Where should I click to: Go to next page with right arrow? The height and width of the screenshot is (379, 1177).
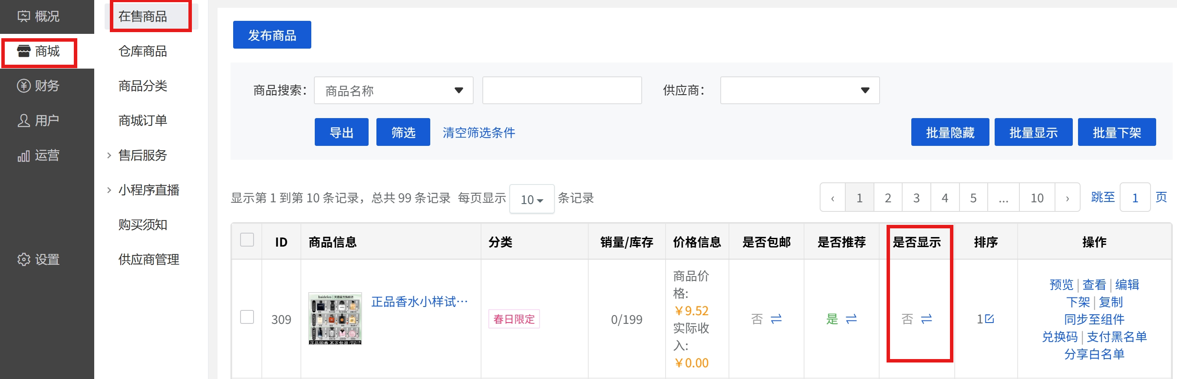[1067, 198]
